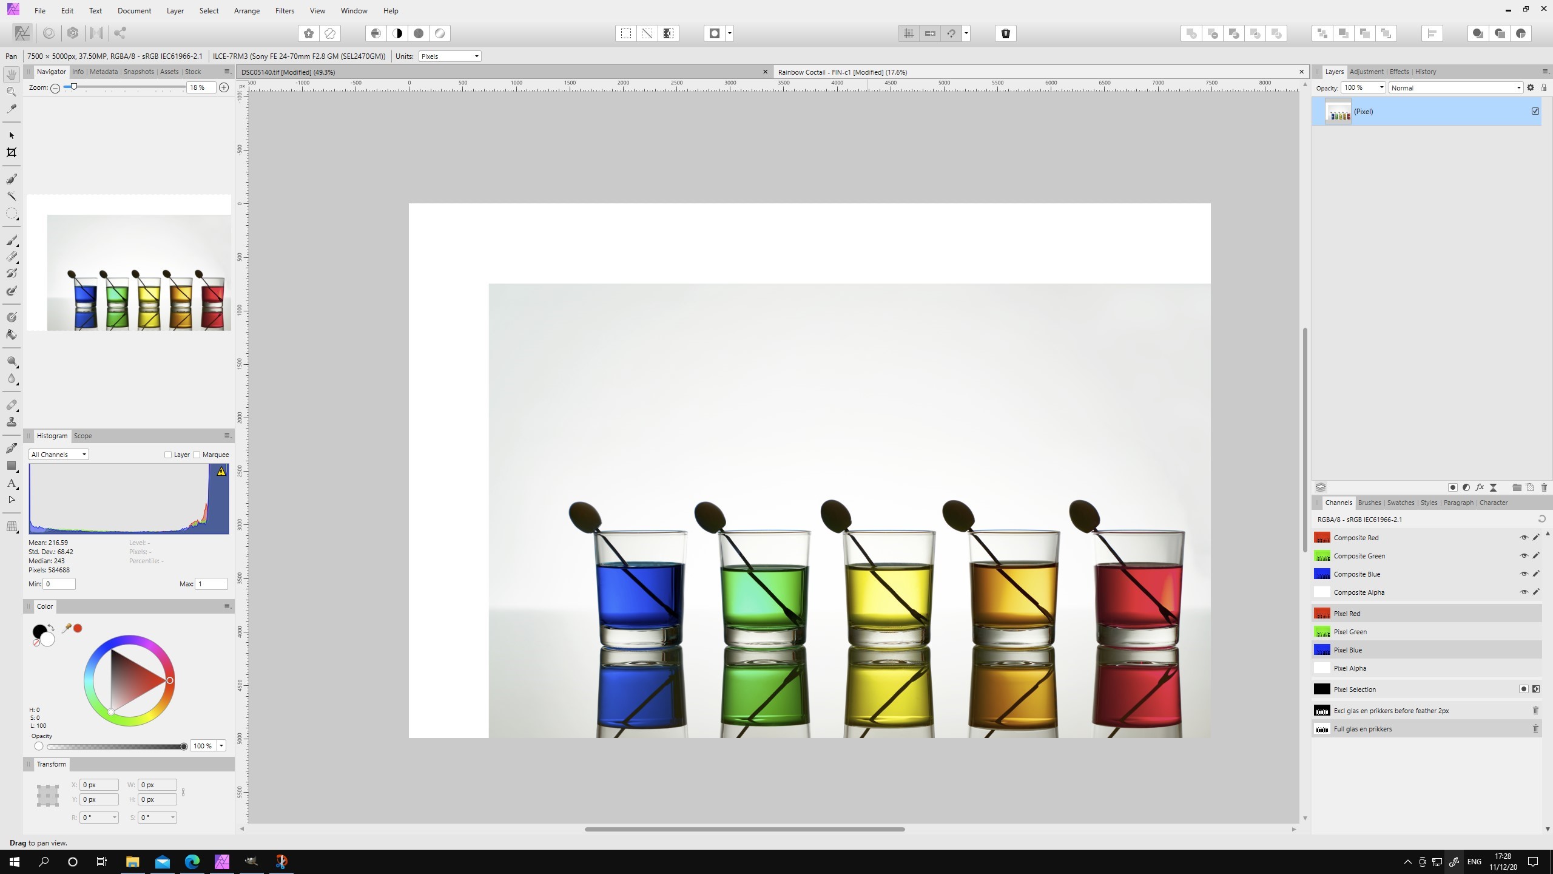
Task: Select the Crop tool
Action: tap(12, 153)
